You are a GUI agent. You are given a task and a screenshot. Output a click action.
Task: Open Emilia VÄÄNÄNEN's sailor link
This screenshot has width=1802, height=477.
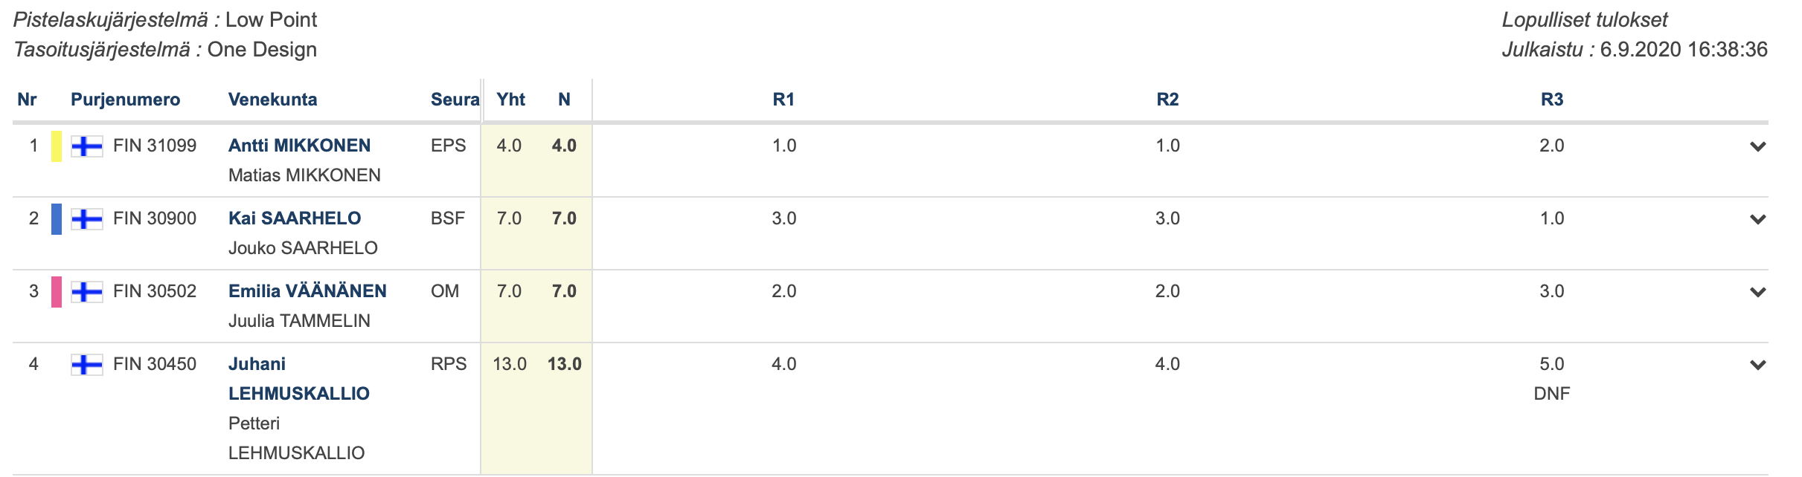(x=307, y=291)
